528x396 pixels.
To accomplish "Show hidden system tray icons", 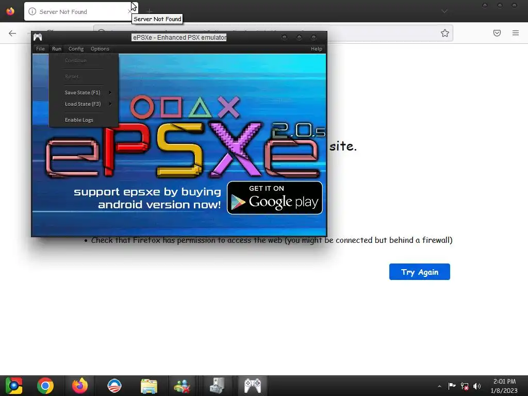I will click(x=439, y=386).
